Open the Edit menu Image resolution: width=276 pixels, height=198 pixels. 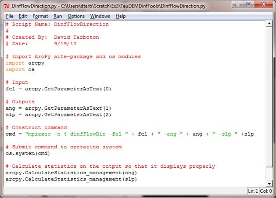pyautogui.click(x=23, y=16)
